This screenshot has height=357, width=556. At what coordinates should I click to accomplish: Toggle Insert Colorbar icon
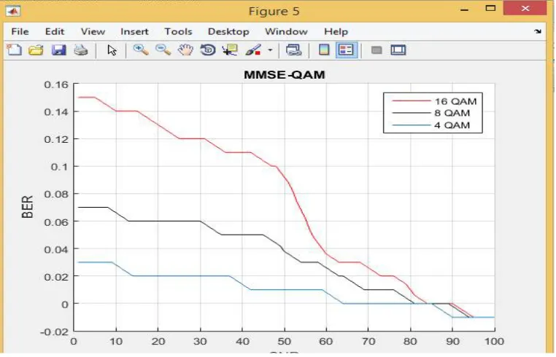point(324,50)
